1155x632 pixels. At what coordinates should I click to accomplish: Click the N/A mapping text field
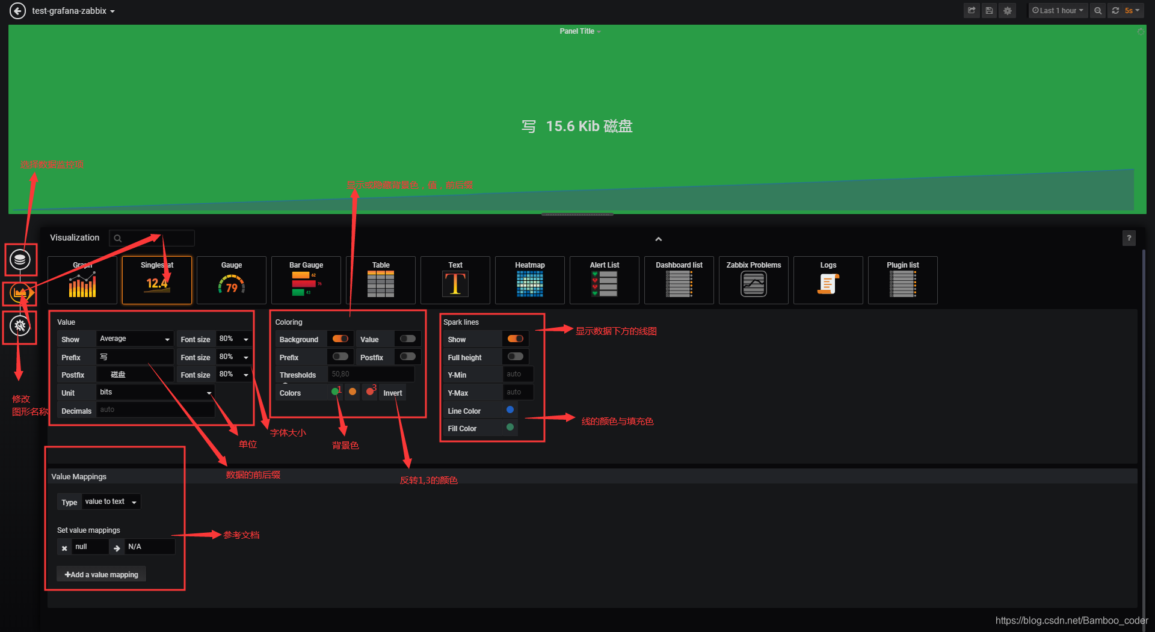150,547
